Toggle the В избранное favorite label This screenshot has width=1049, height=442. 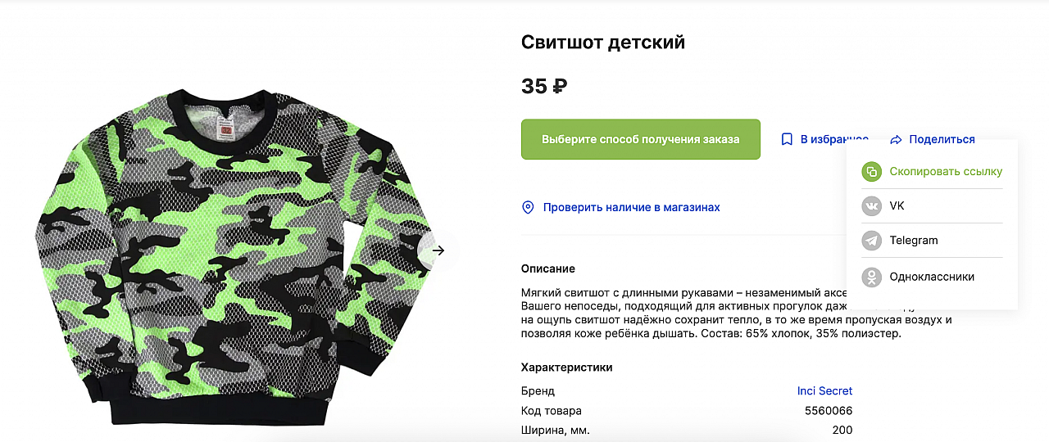[834, 139]
